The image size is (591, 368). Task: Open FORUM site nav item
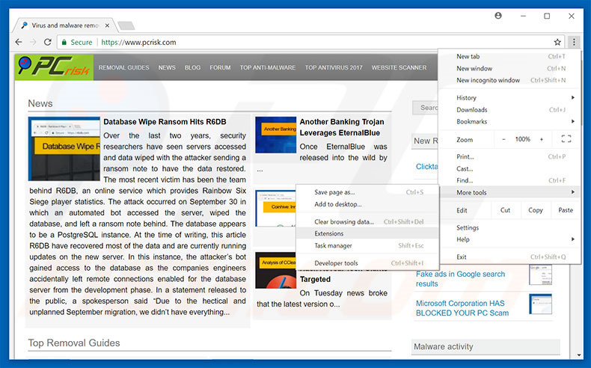click(x=220, y=67)
